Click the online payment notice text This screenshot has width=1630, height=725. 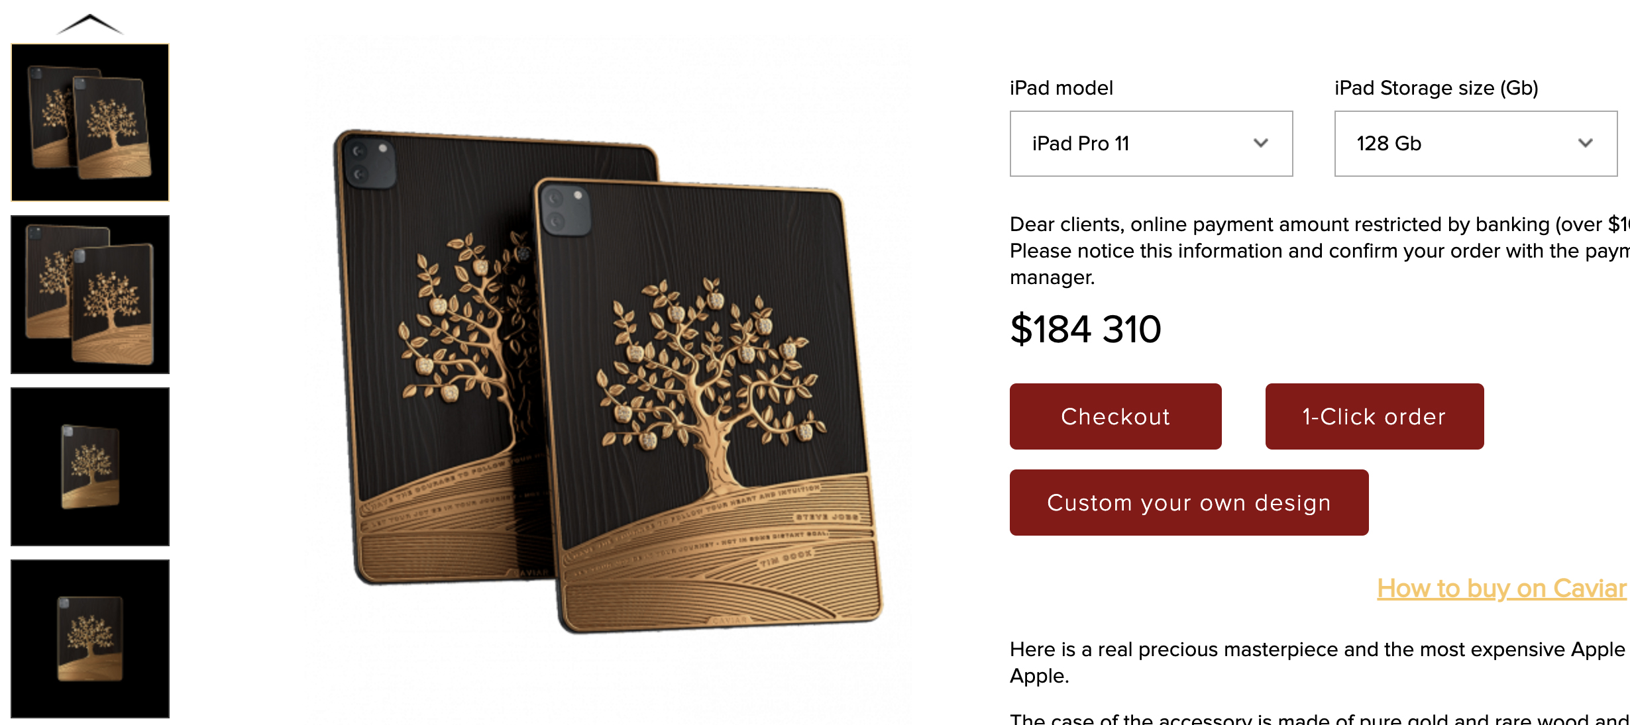1319,250
